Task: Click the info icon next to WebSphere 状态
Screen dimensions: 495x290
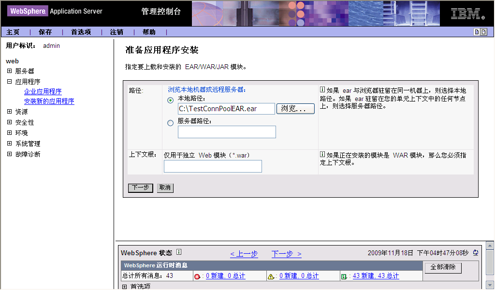Action: click(179, 252)
